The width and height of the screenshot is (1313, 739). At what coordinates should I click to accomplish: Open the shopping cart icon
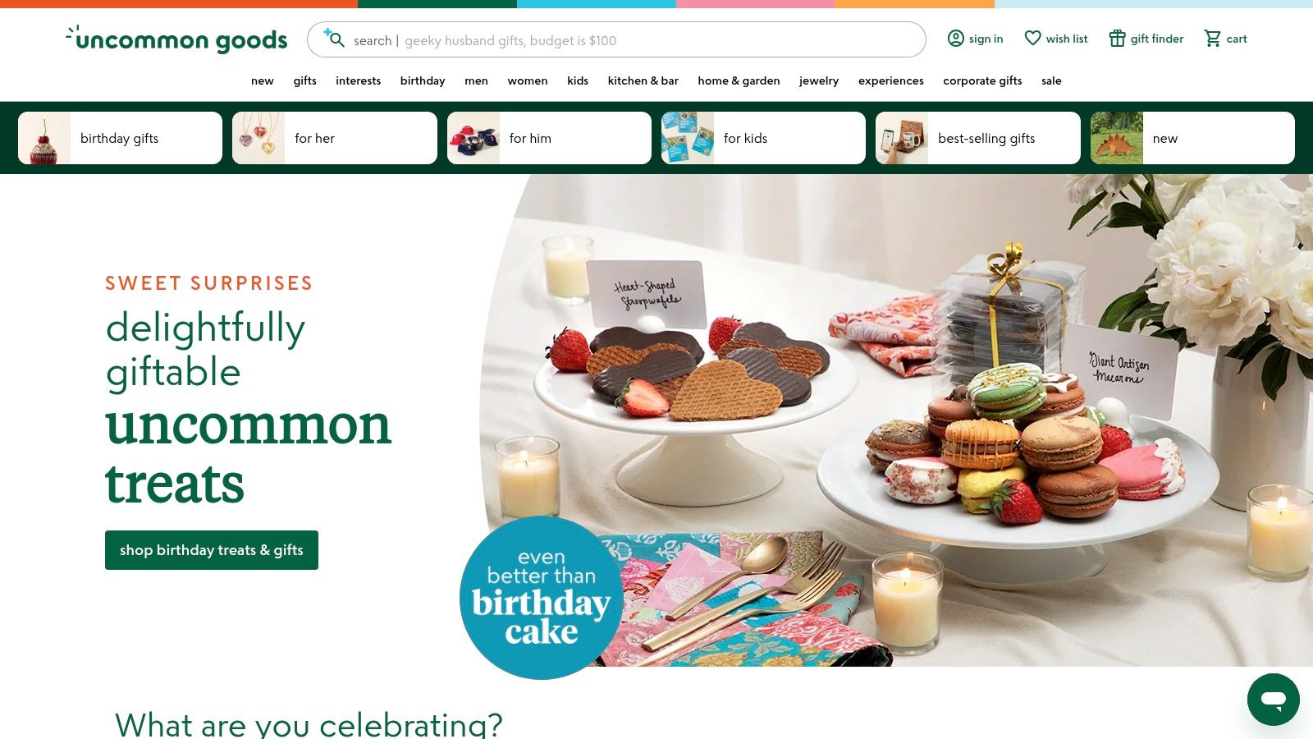1213,39
